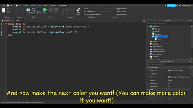
Task: Switch to the VIEW ribbon tab
Action: (46, 5)
